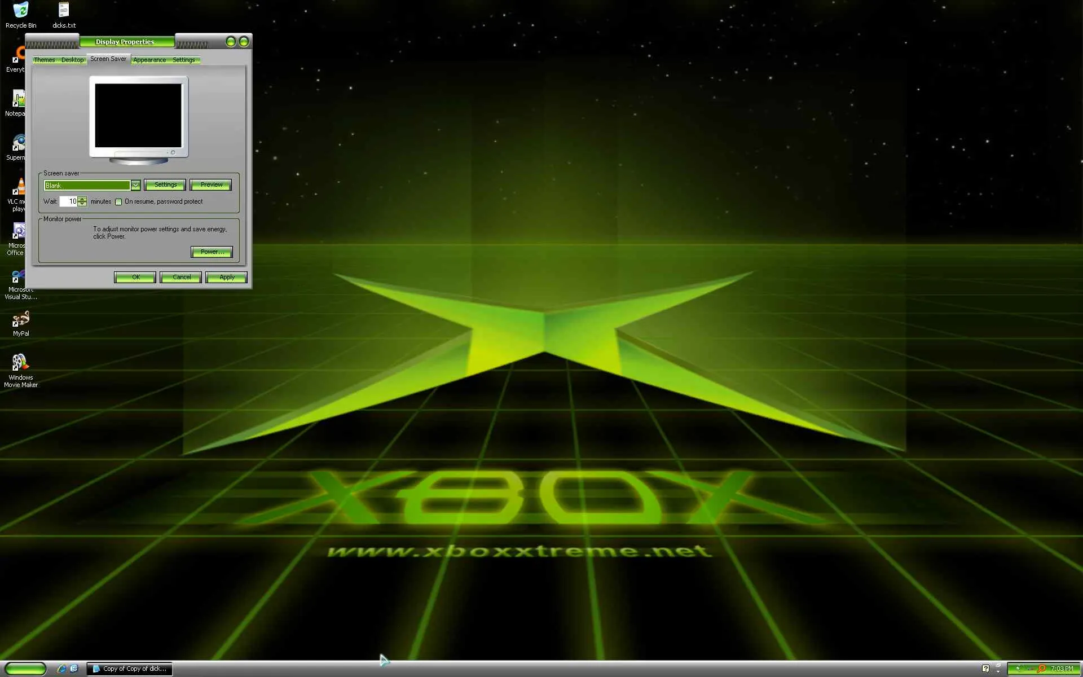Click the Start button on the taskbar
The height and width of the screenshot is (677, 1083).
(x=25, y=669)
